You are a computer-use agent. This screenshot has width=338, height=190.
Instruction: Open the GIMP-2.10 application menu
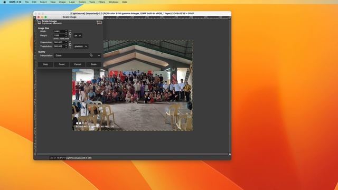15,2
